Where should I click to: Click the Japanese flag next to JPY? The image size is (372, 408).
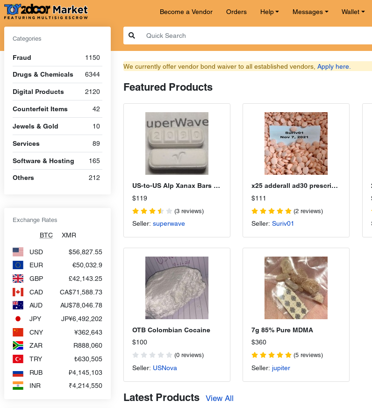click(18, 319)
